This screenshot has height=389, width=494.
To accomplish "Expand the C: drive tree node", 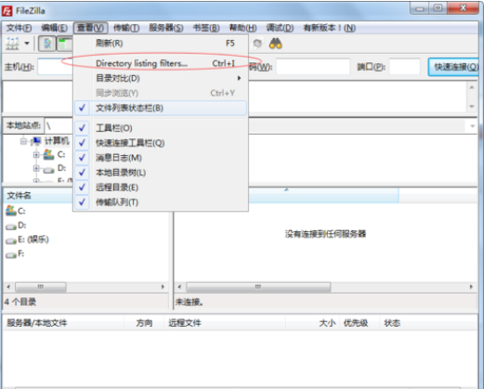I will click(x=36, y=155).
